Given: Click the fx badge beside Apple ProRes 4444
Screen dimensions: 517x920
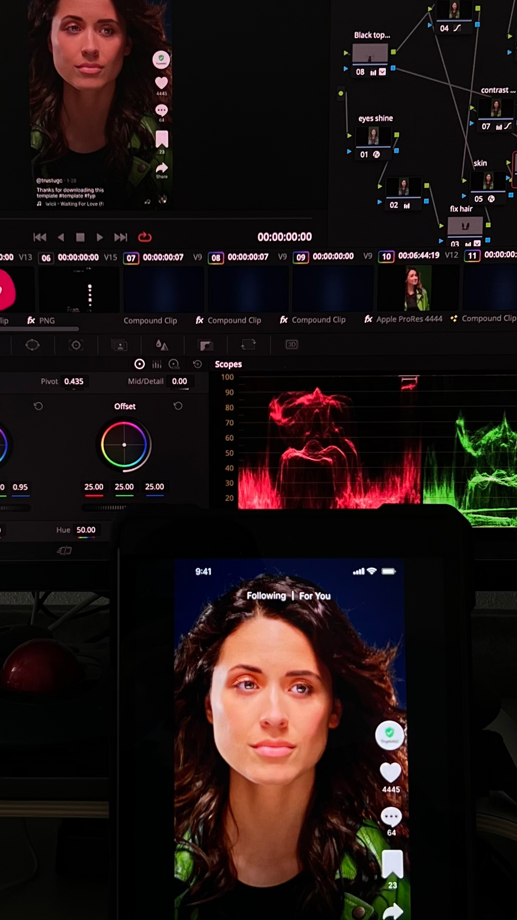Looking at the screenshot, I should pyautogui.click(x=368, y=319).
